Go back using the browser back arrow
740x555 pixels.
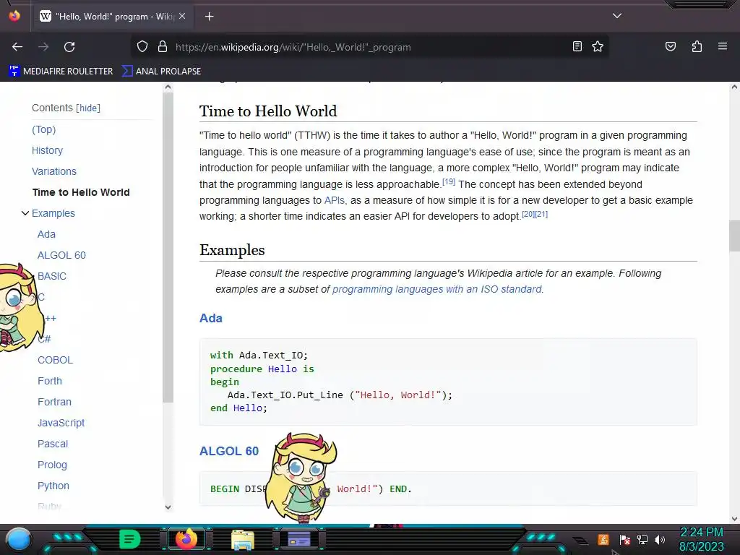click(17, 47)
